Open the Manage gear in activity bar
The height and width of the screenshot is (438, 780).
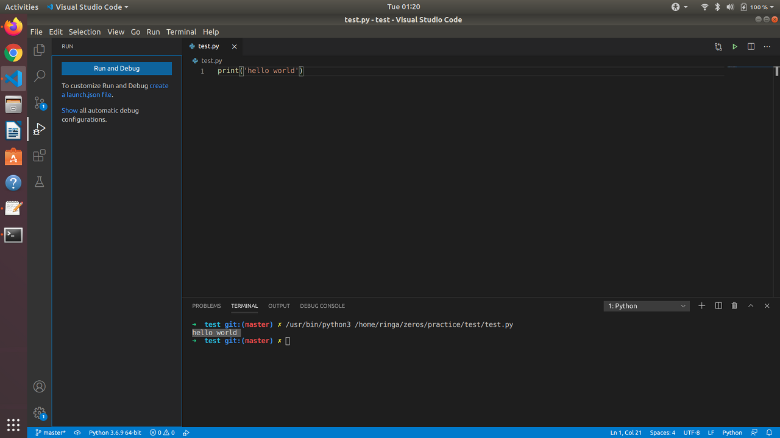tap(39, 413)
